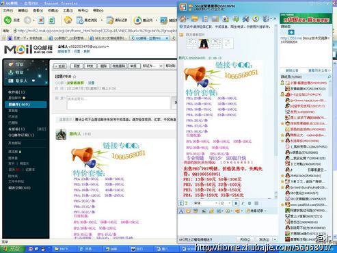Click the browser address bar
Viewport: 337px width, 253px height.
coord(94,31)
